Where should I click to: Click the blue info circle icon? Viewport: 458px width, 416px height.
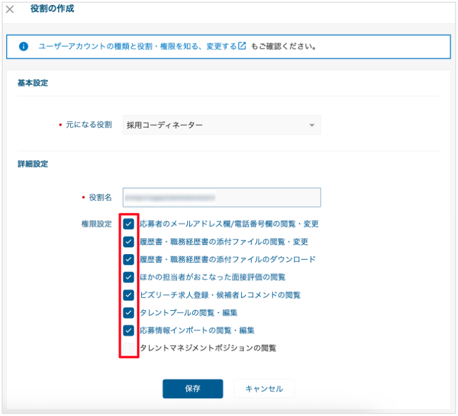23,46
